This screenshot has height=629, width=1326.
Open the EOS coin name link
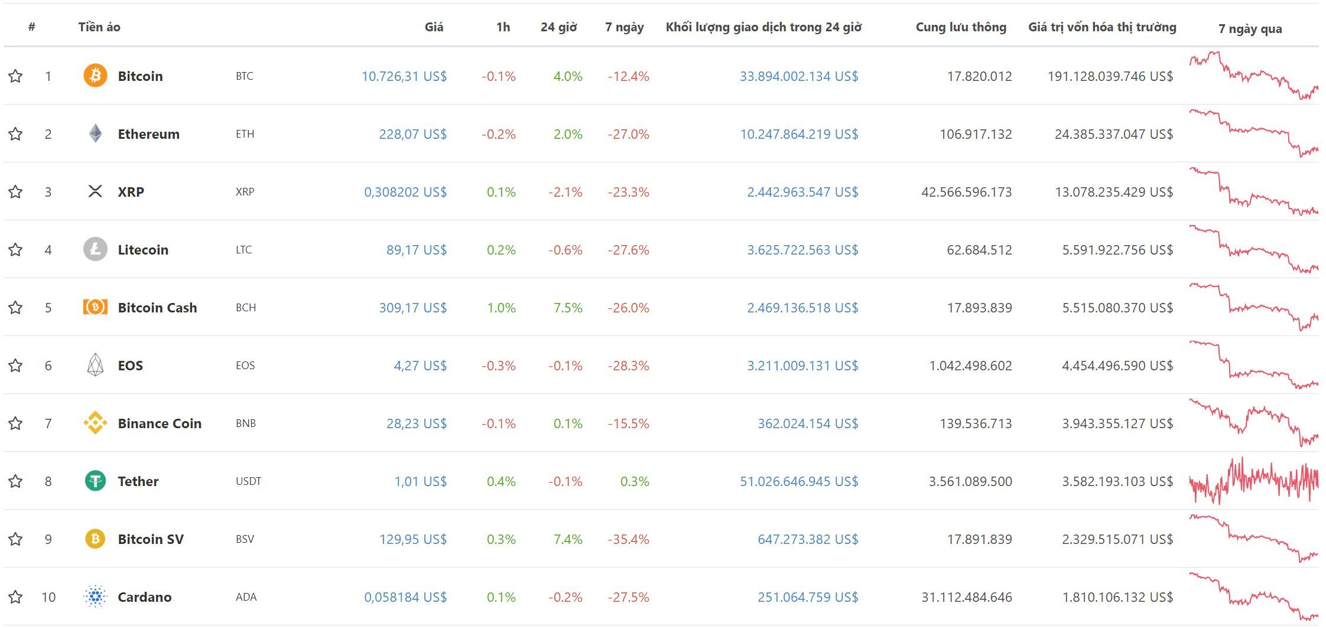tap(130, 365)
